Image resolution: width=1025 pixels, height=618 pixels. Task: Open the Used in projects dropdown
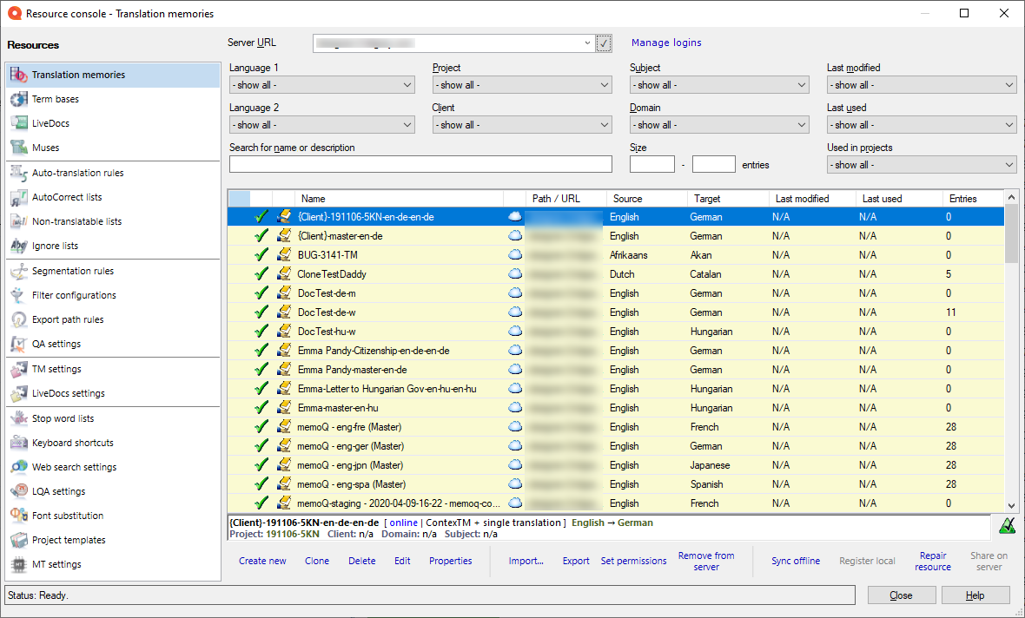click(x=922, y=165)
